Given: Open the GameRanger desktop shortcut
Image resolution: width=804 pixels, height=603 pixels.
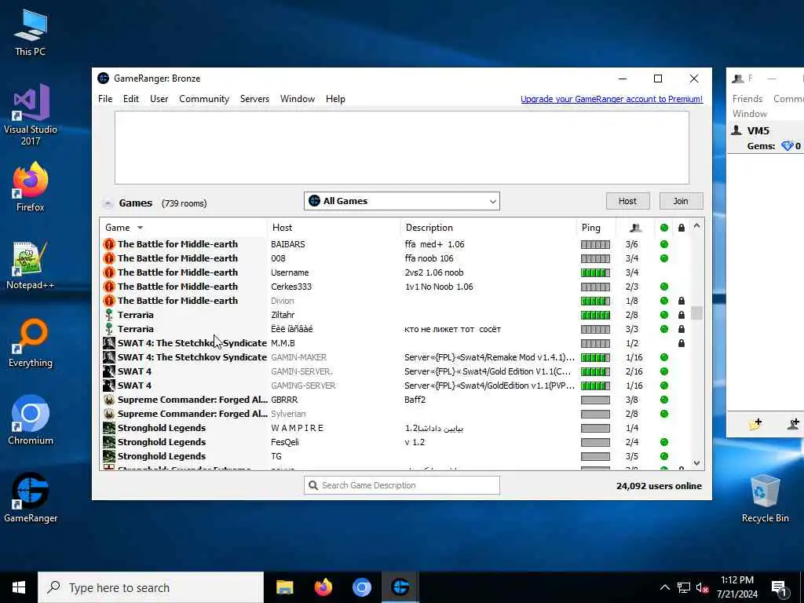Looking at the screenshot, I should point(31,498).
